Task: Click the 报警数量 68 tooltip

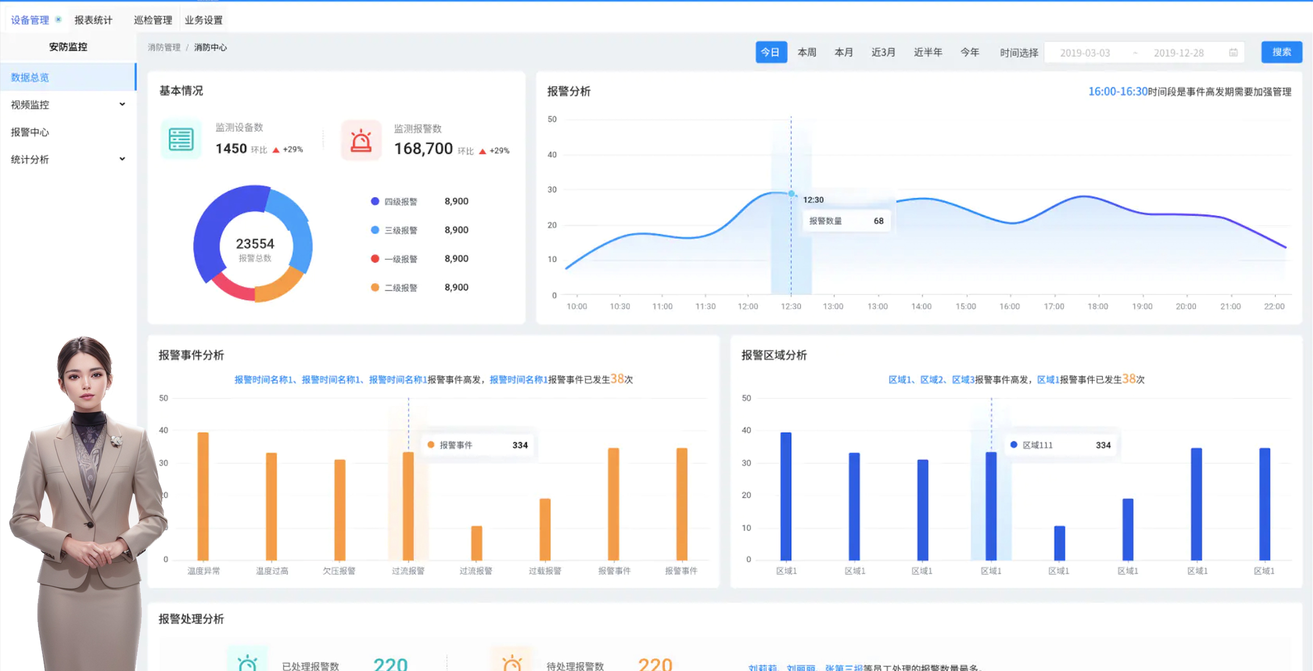Action: click(x=846, y=221)
